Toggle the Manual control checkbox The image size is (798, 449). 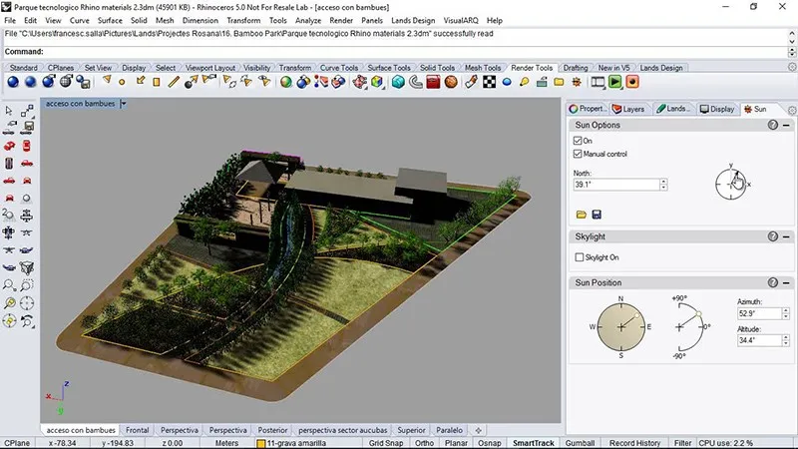tap(579, 155)
